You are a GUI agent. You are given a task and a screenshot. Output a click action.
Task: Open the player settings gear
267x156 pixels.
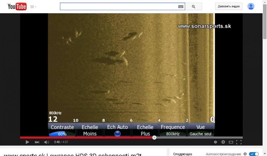(x=223, y=142)
